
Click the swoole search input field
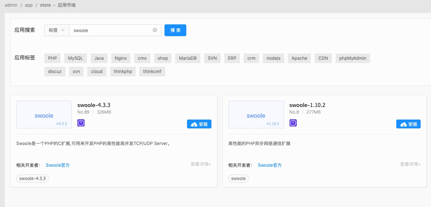point(115,30)
